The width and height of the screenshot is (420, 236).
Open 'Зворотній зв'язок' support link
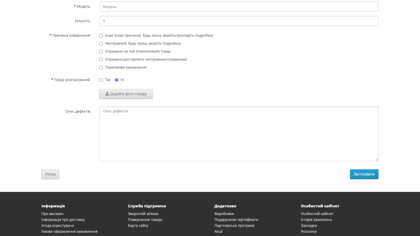(143, 214)
